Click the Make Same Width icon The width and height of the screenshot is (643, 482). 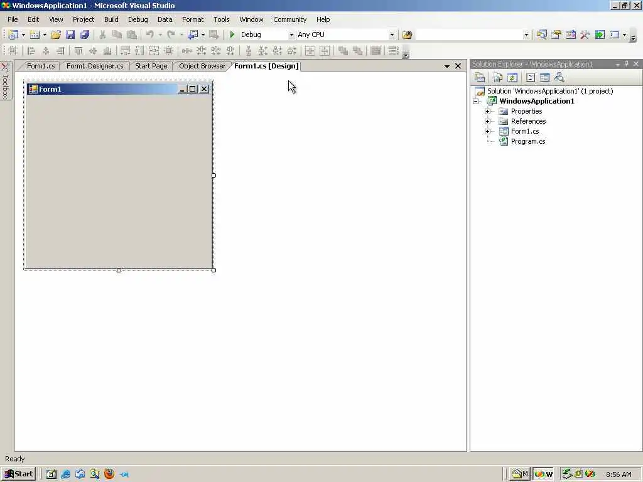(x=125, y=51)
